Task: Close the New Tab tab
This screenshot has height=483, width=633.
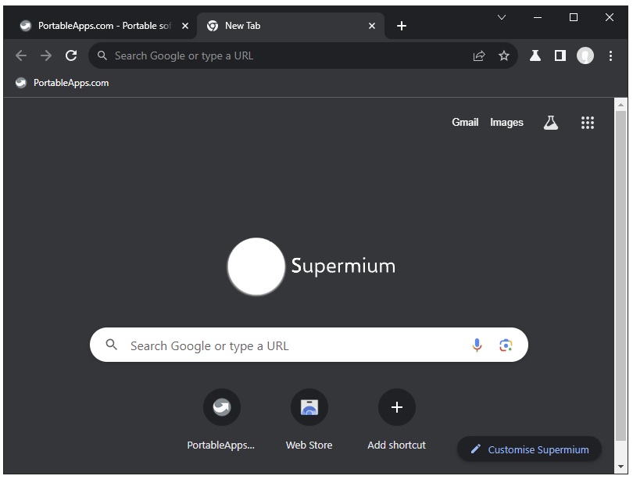Action: [x=372, y=26]
